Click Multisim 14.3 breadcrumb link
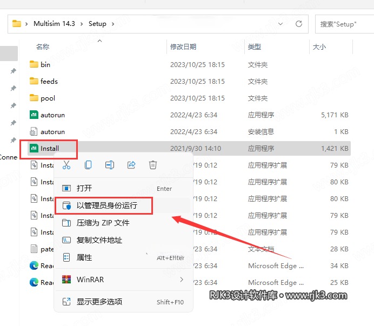374x326 pixels. tap(54, 24)
